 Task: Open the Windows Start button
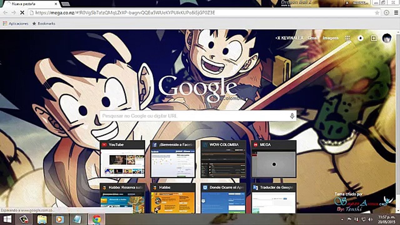(7, 219)
